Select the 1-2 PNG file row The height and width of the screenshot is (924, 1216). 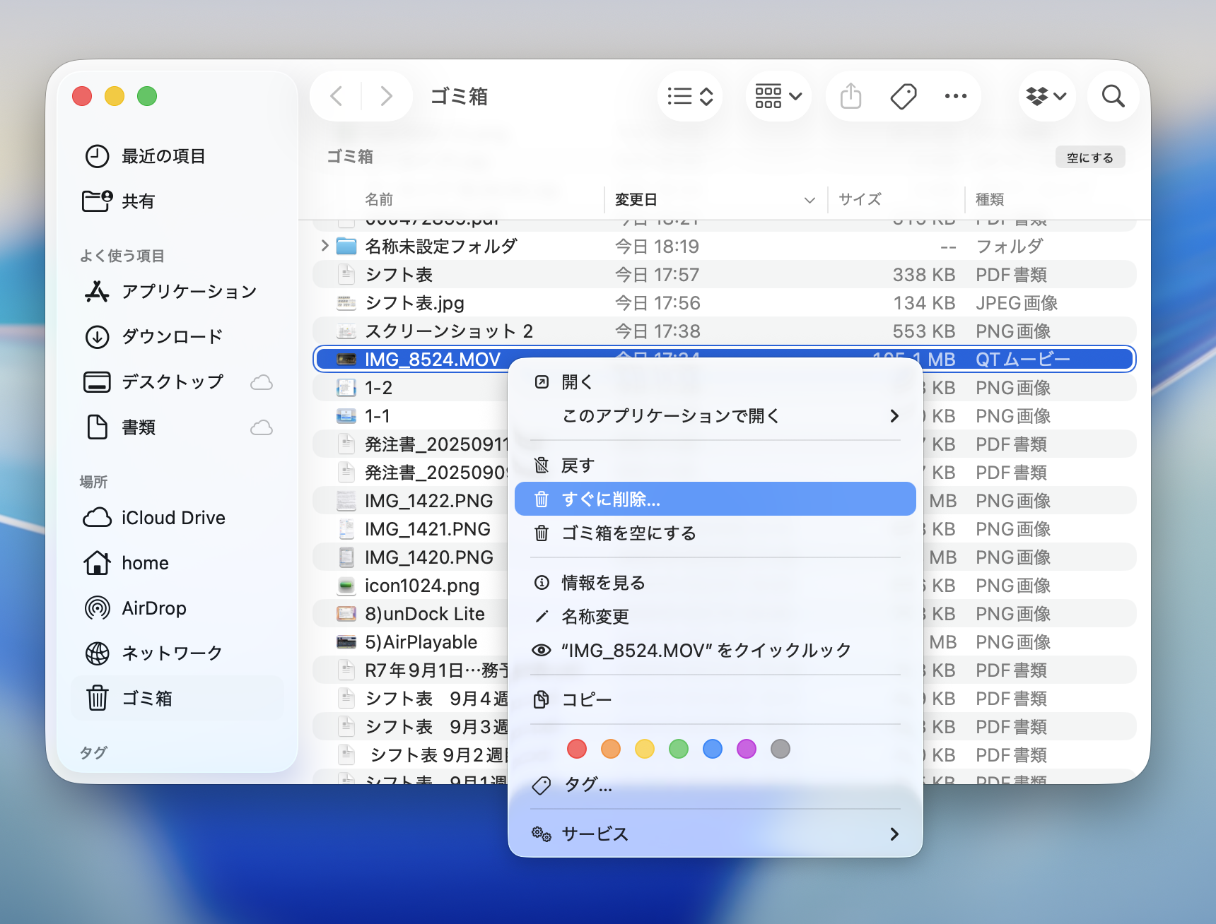411,388
